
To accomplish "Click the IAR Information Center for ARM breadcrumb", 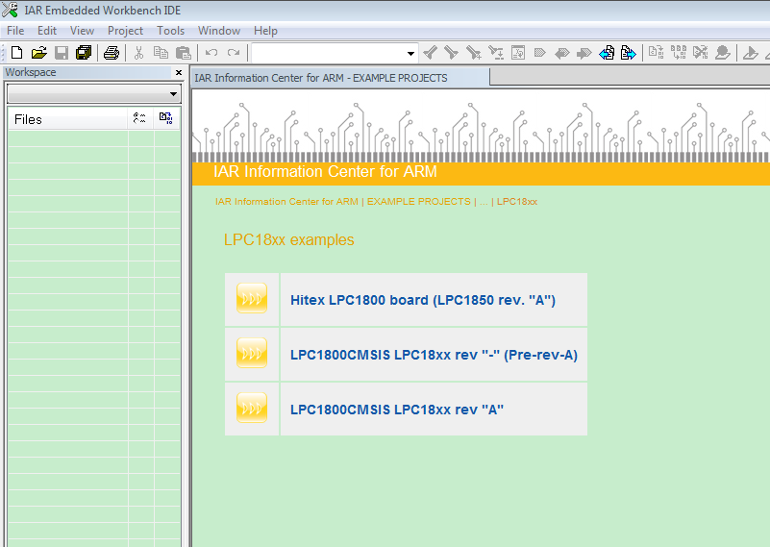I will coord(286,201).
